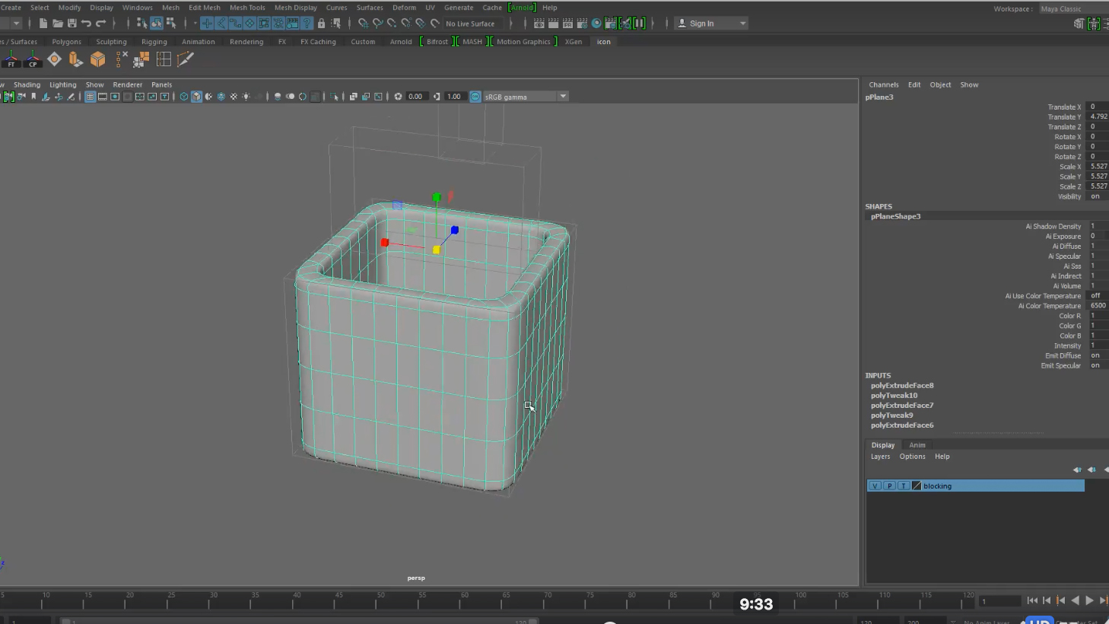Click the blocking layer color swatch

click(x=917, y=486)
